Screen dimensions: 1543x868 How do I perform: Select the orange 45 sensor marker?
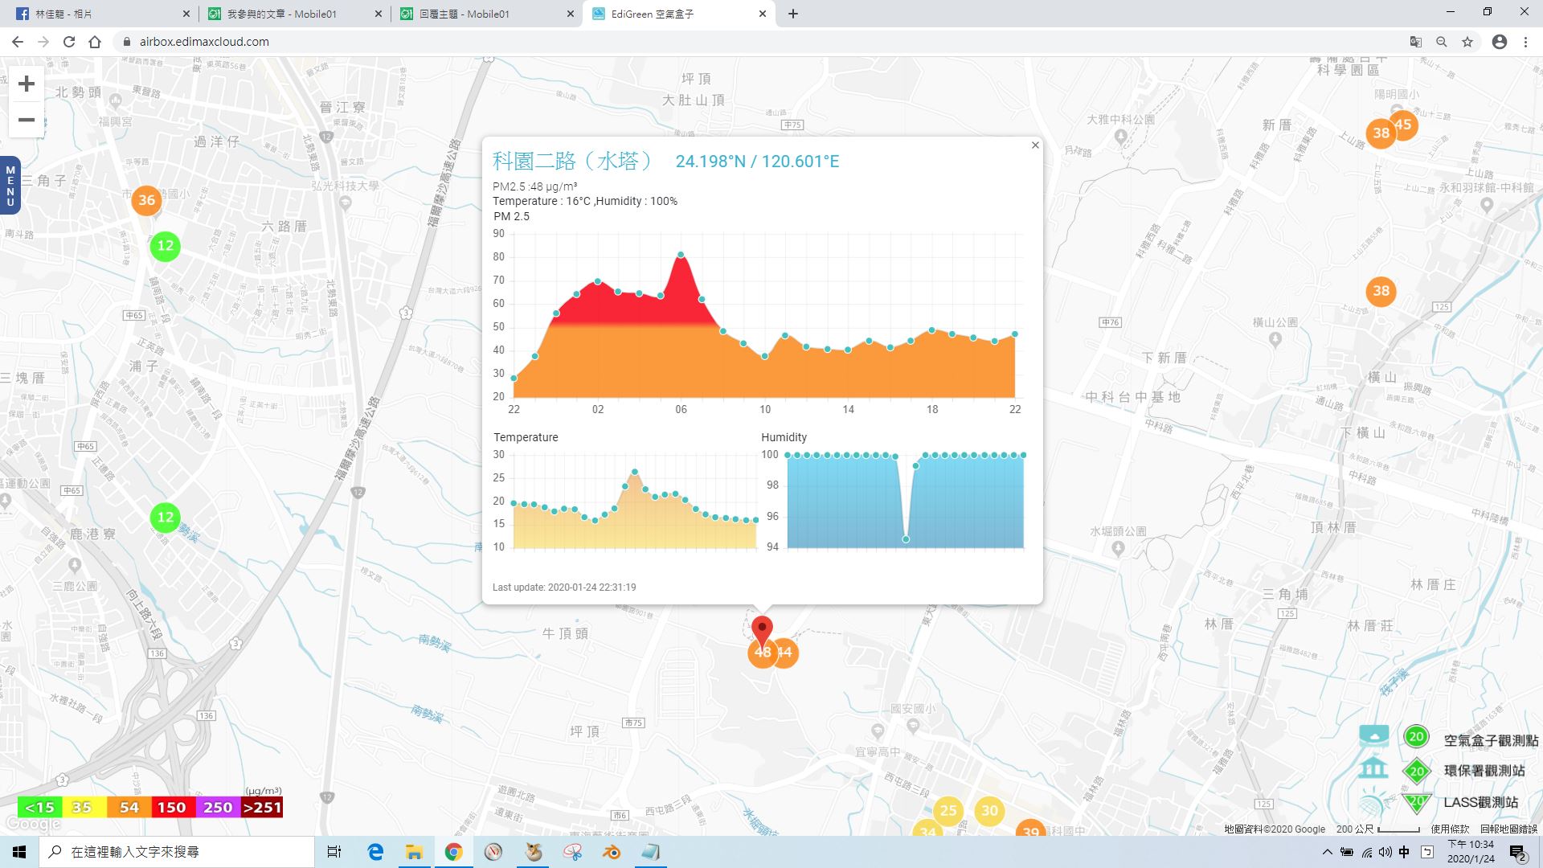[1406, 124]
